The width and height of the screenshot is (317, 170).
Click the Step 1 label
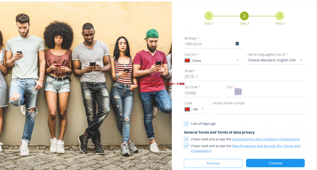point(209,23)
